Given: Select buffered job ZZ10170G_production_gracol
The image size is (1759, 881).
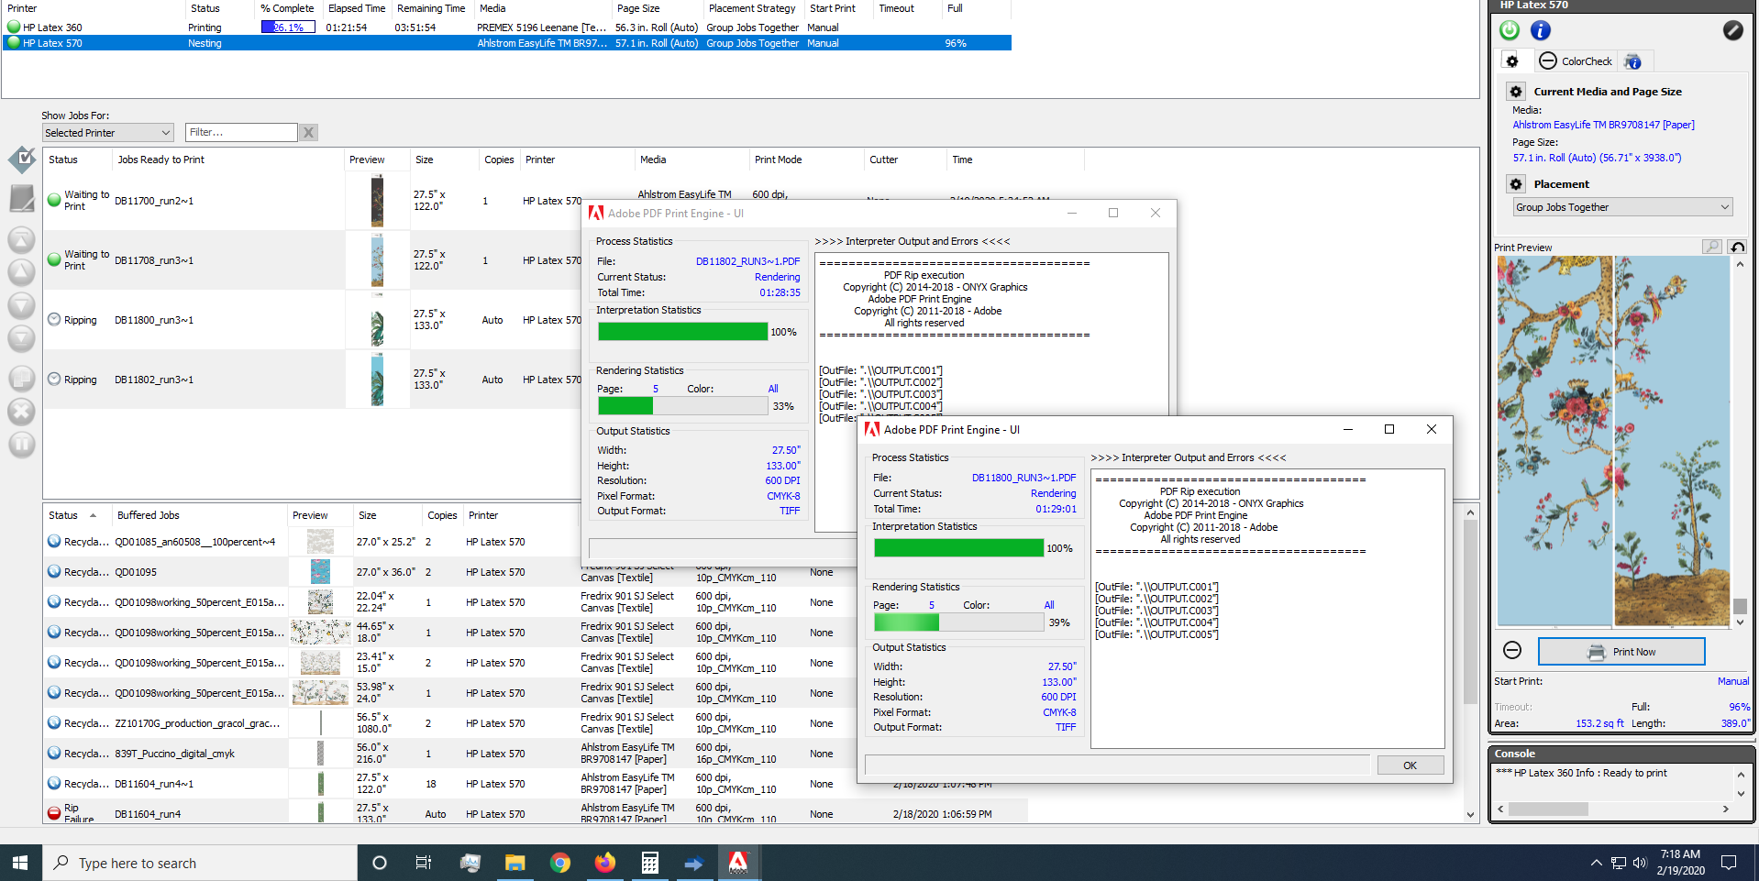Looking at the screenshot, I should click(197, 723).
